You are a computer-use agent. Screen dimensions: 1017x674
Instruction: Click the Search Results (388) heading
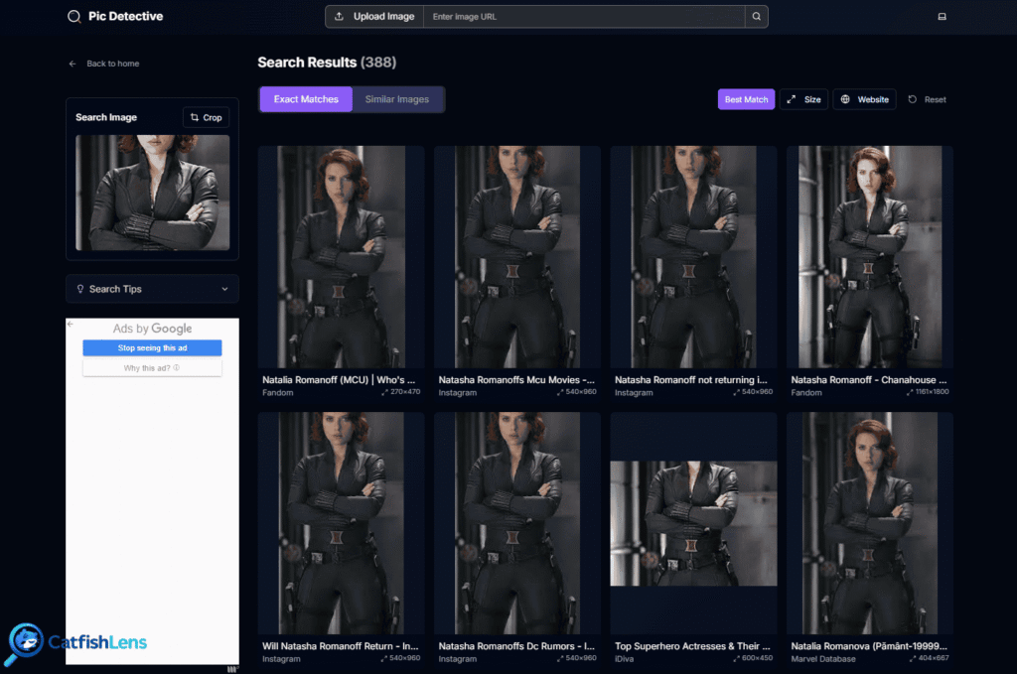(327, 63)
